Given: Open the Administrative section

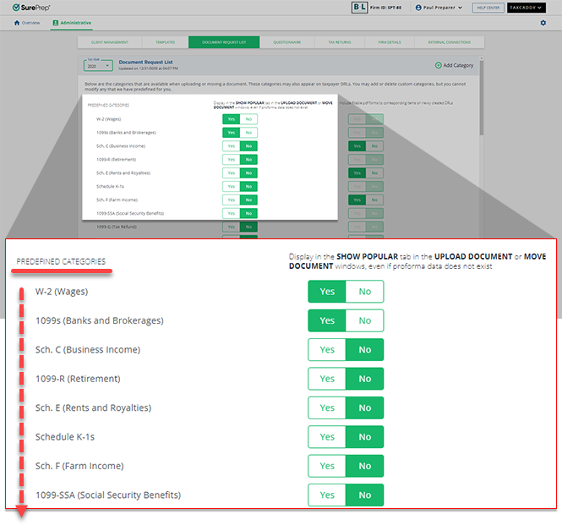Looking at the screenshot, I should click(72, 23).
